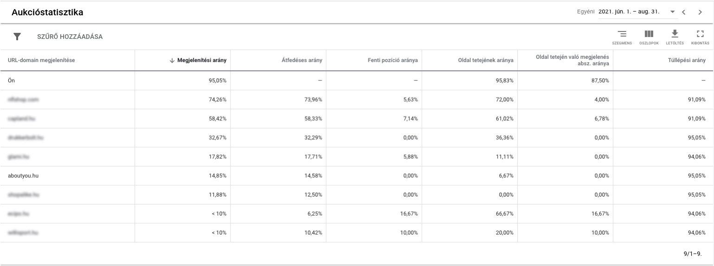714x266 pixels.
Task: Sort by Fenti pozíció aránya column
Action: click(x=392, y=60)
